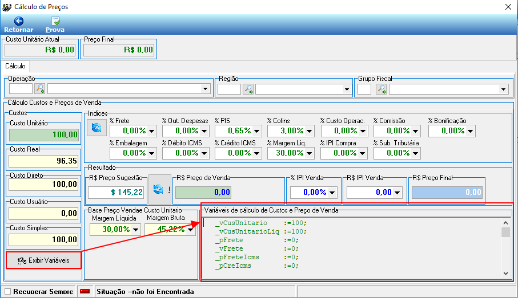518x298 pixels.
Task: Click the variables scrollbar up arrow
Action: point(506,223)
